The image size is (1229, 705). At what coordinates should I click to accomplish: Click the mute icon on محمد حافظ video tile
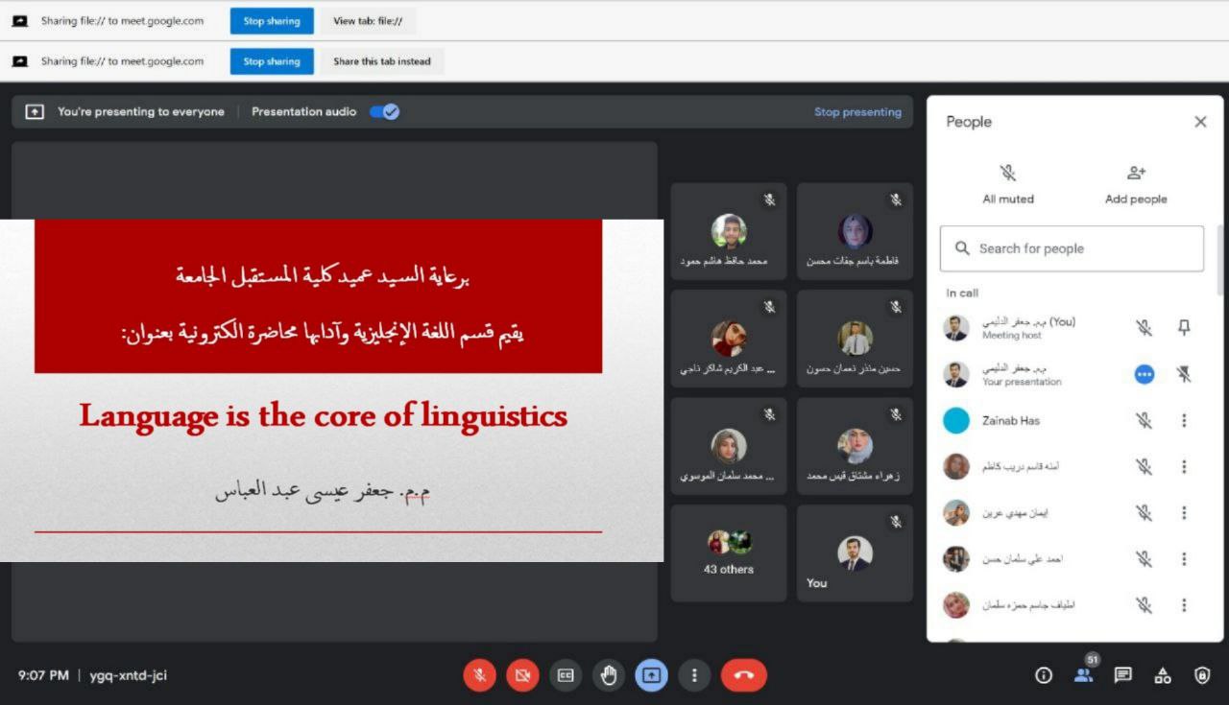tap(769, 200)
